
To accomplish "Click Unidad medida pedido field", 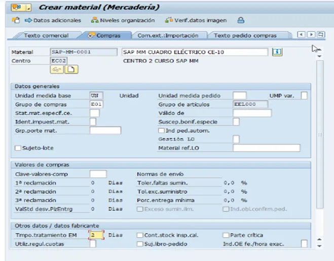I will (x=240, y=95).
